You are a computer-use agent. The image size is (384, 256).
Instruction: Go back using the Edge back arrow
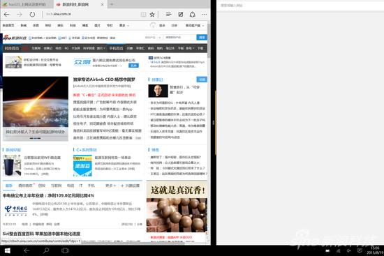[x=6, y=15]
